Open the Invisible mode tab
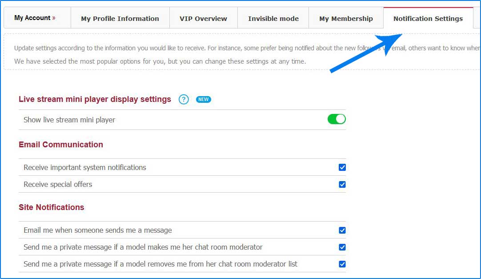The height and width of the screenshot is (279, 481). 273,18
